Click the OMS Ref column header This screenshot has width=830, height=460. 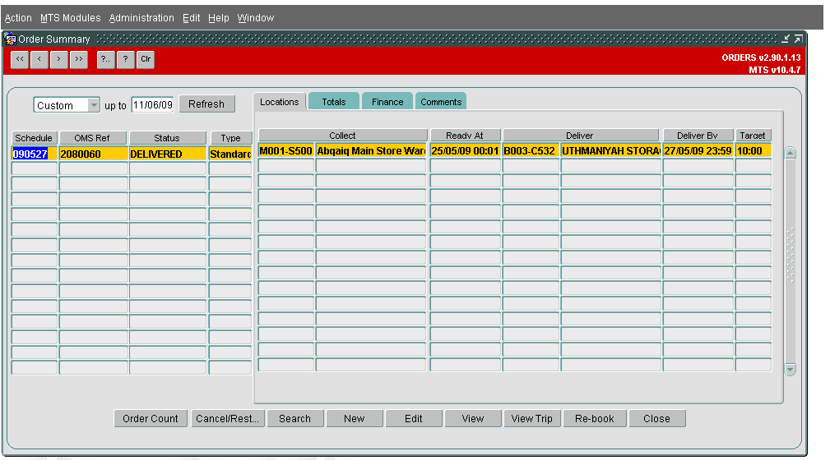[93, 138]
